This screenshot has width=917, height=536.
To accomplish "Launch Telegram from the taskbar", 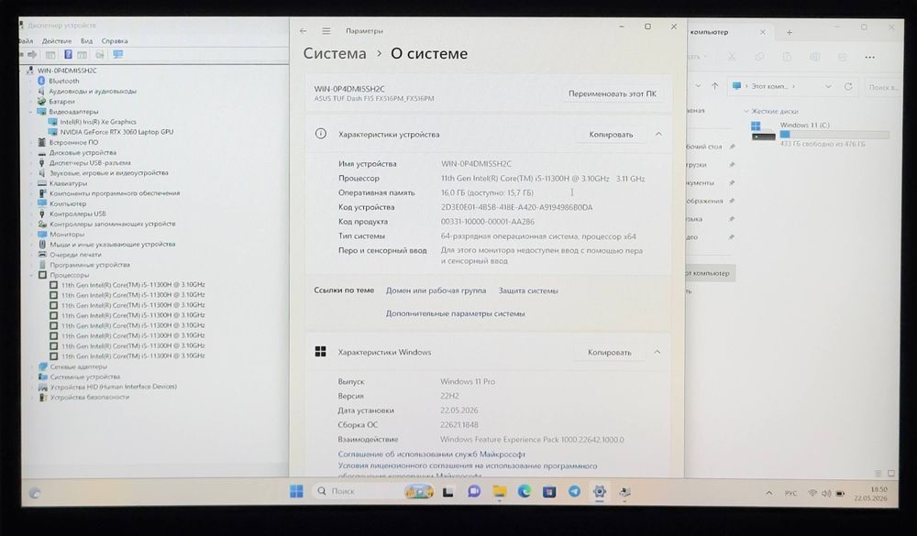I will click(574, 492).
